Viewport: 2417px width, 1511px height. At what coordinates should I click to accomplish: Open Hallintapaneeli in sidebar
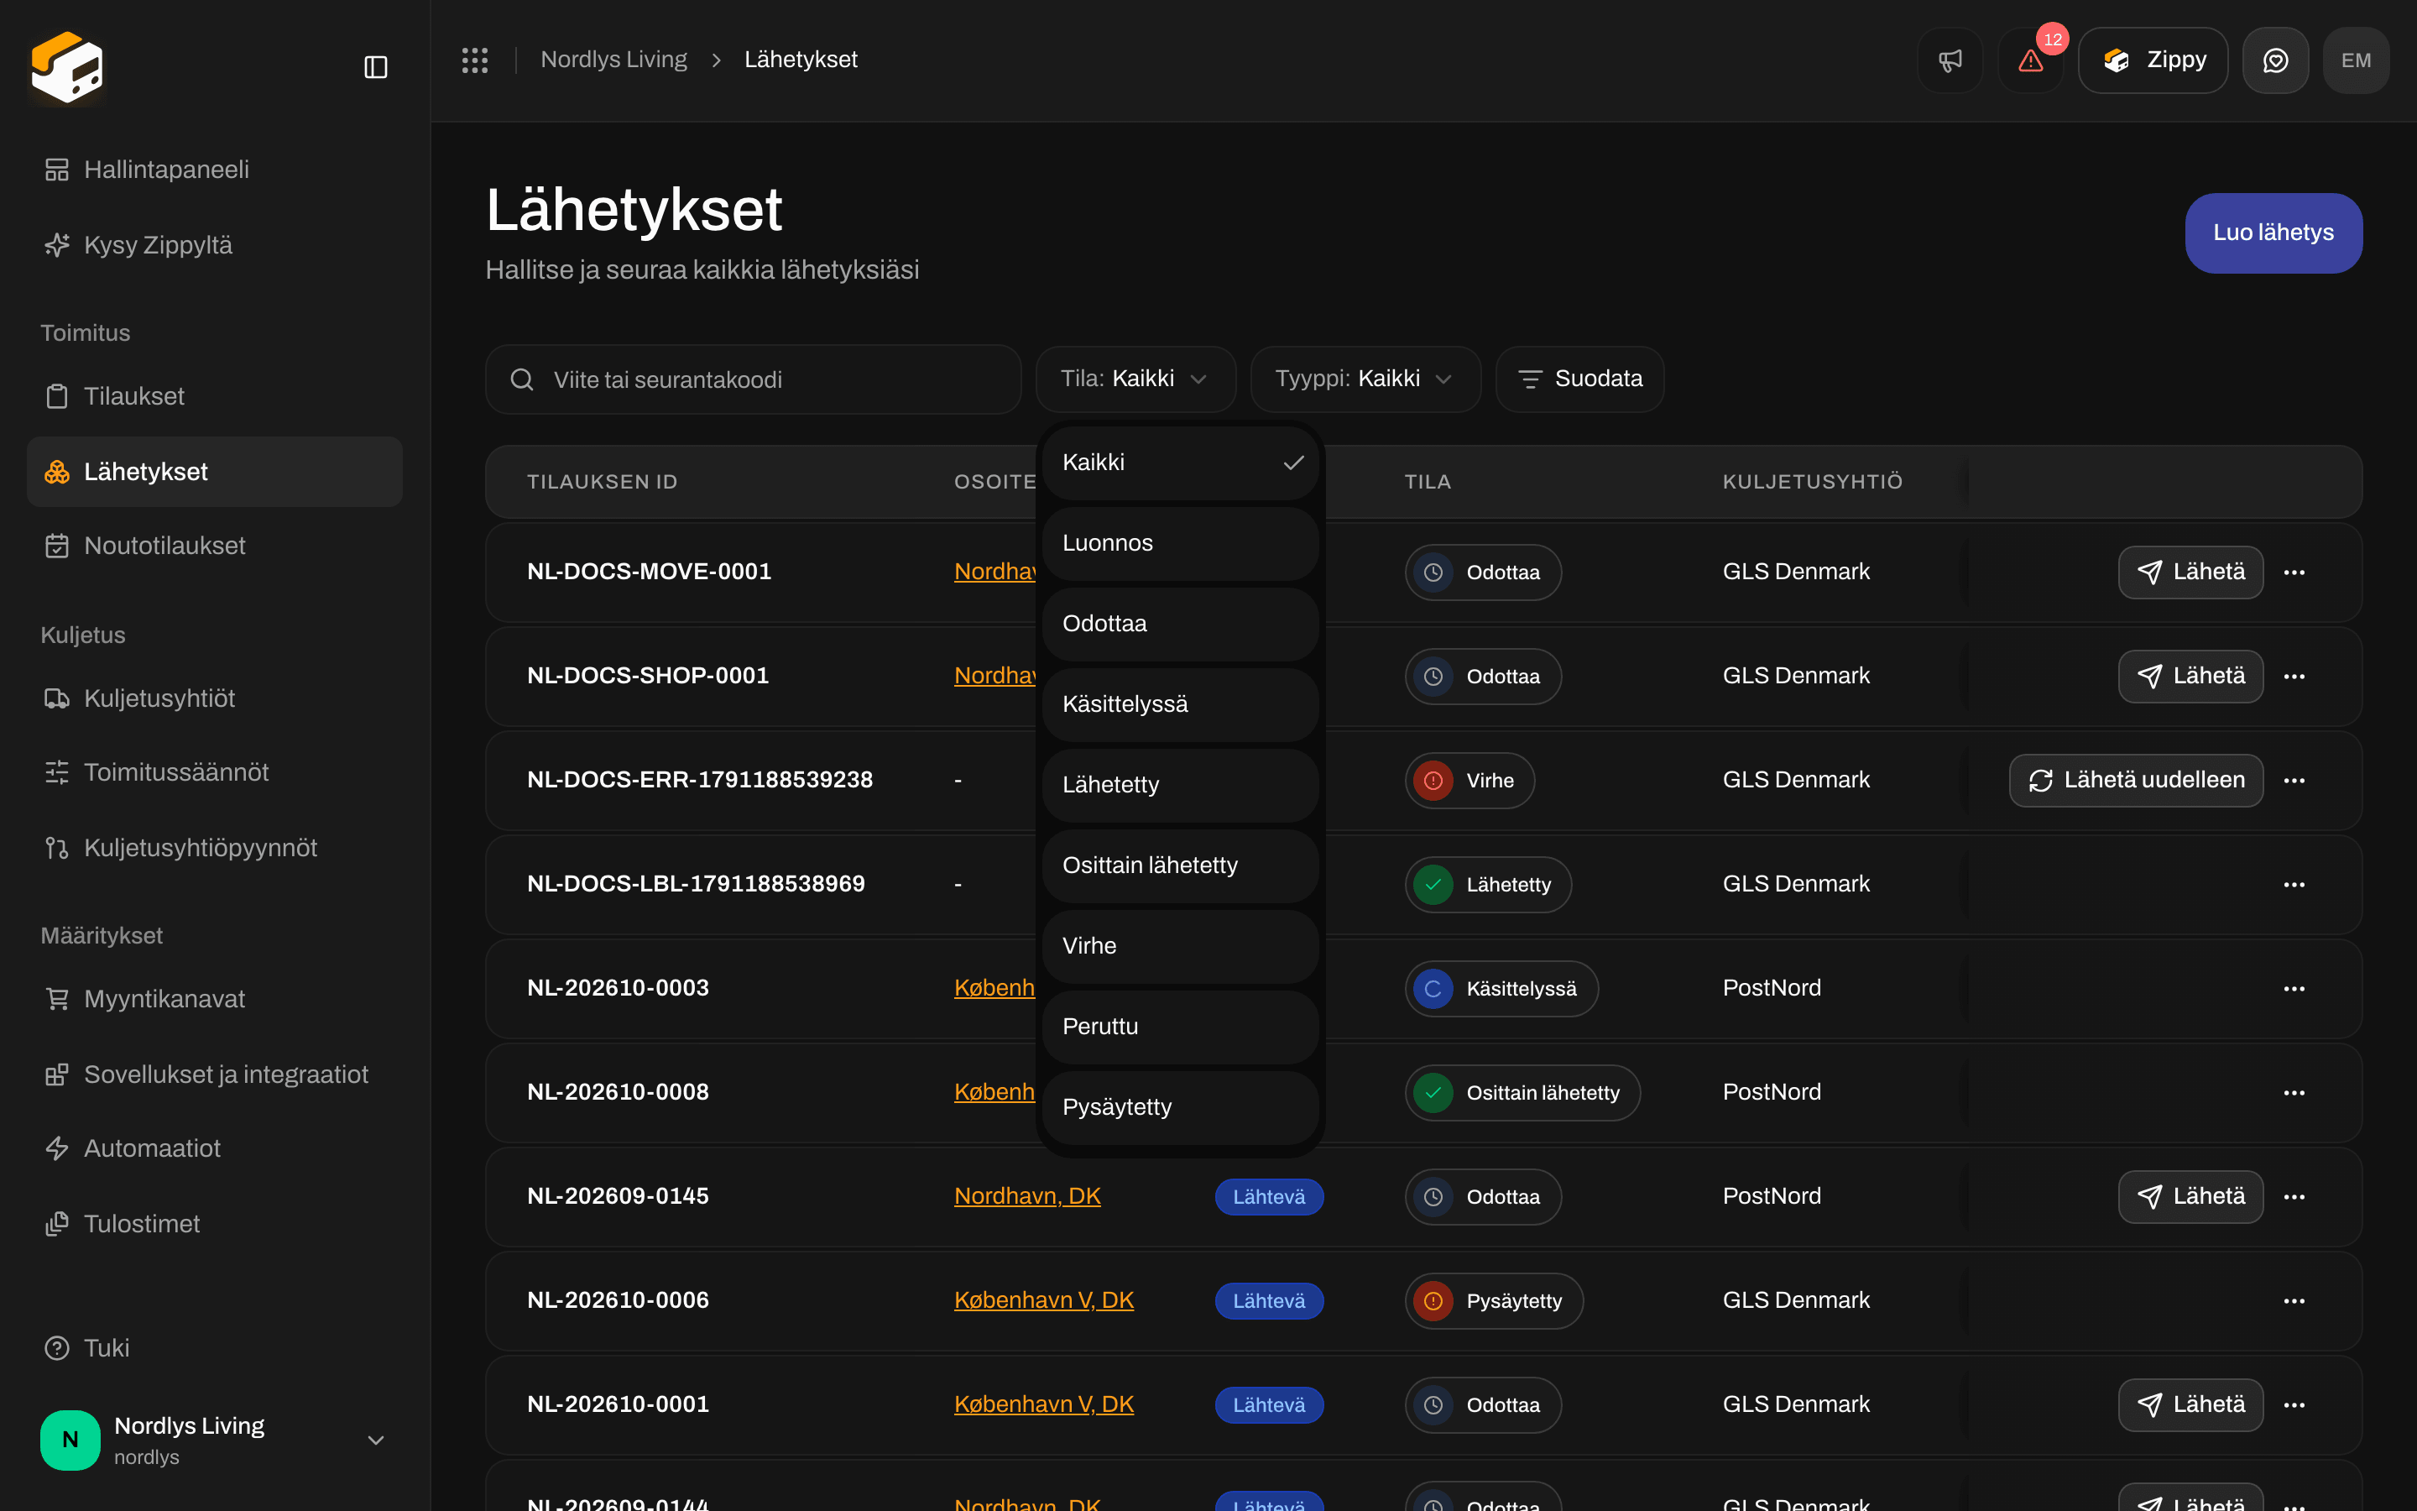pyautogui.click(x=215, y=170)
